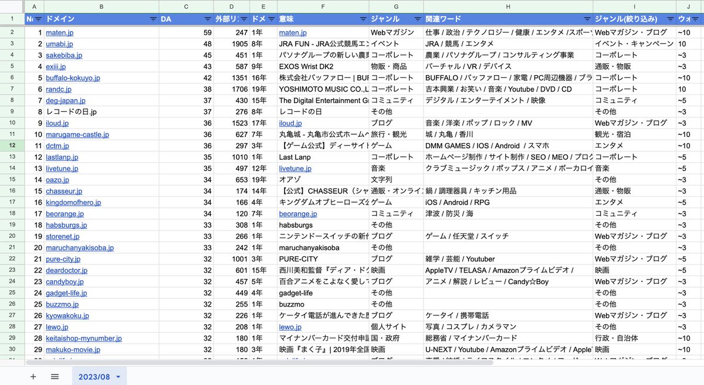
Task: Click cell iOS / Android / RPG
Action: tap(508, 203)
